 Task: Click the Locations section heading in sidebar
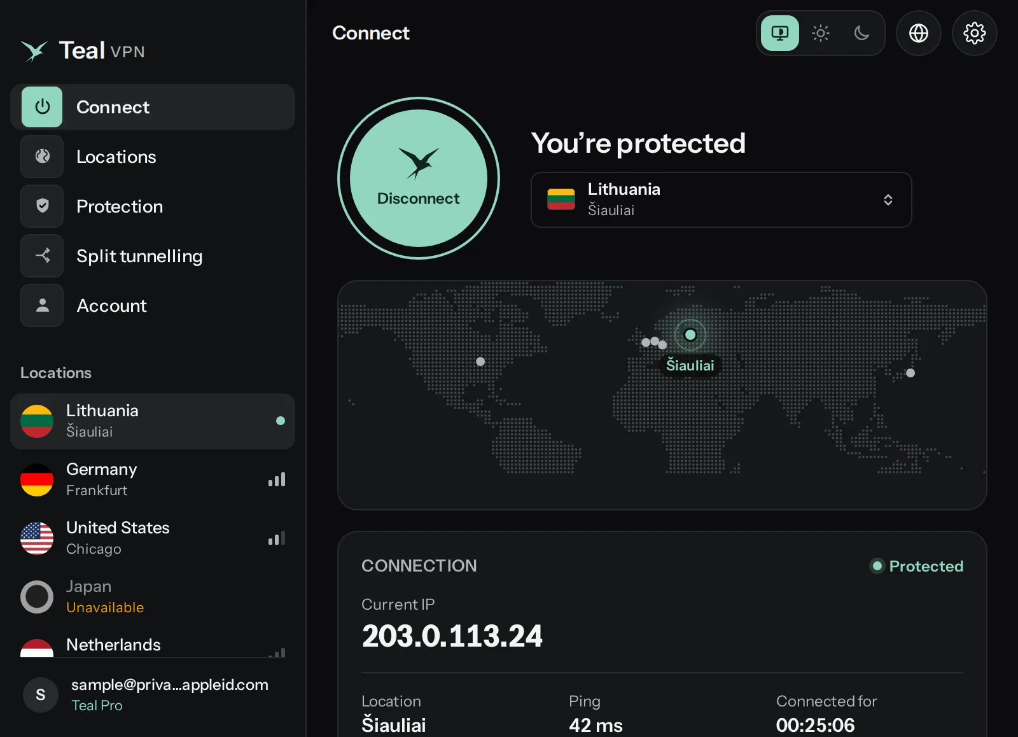point(56,373)
